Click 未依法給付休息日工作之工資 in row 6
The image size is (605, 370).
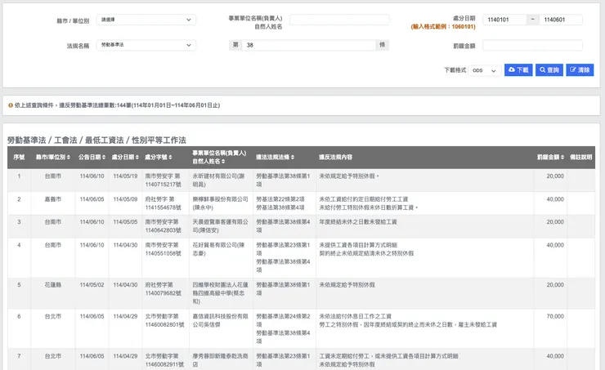point(356,316)
